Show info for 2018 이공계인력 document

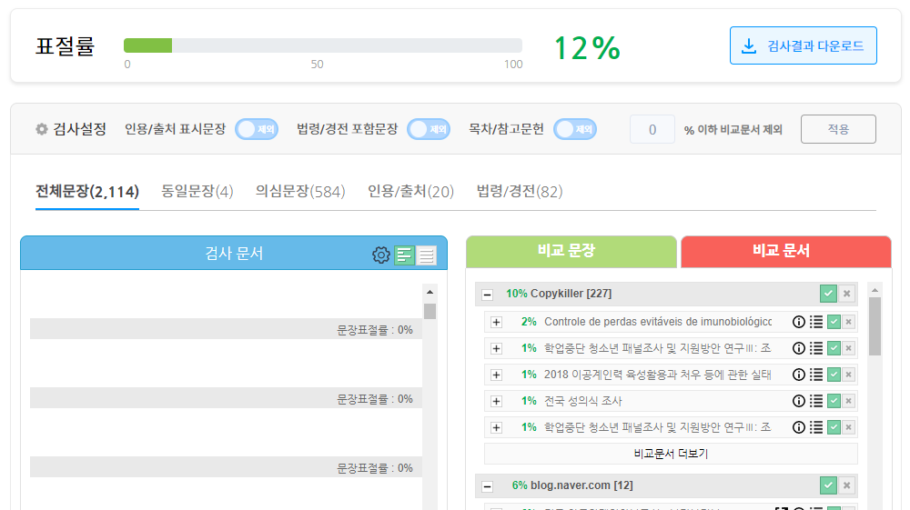[x=799, y=375]
